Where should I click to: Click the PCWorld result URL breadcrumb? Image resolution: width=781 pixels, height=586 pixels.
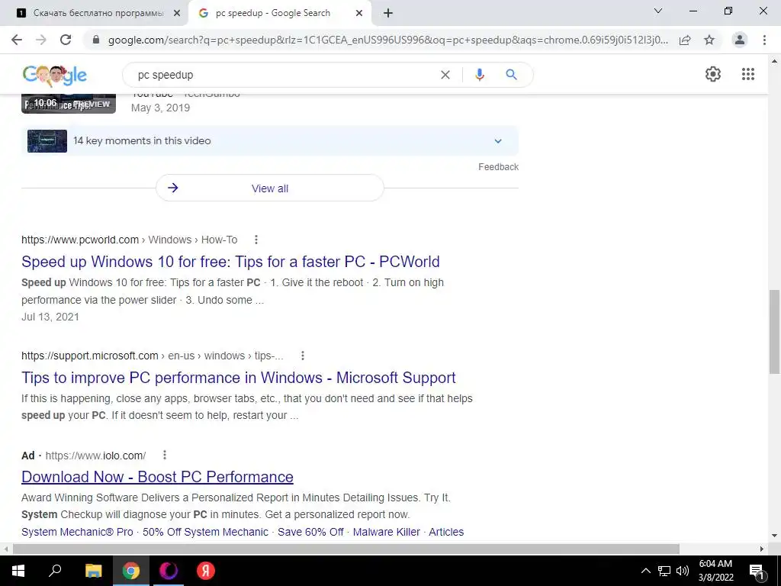point(130,240)
